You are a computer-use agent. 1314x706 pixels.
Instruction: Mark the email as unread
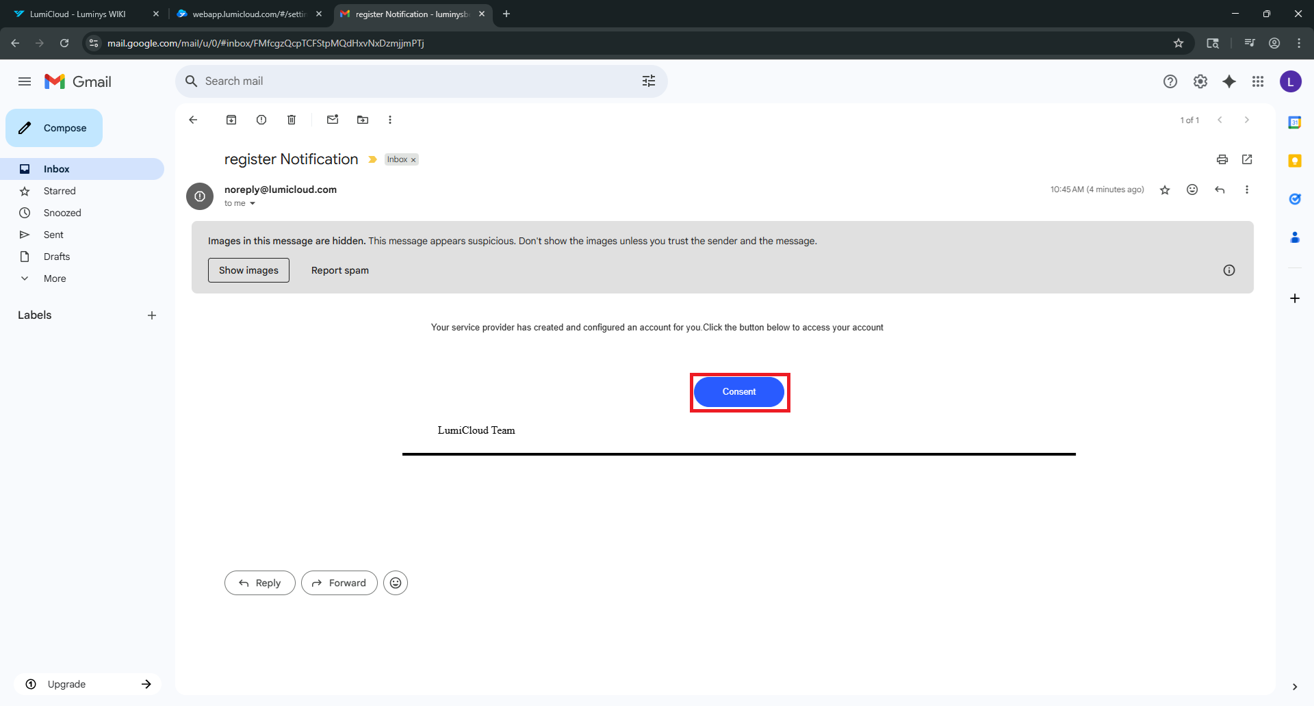point(333,120)
